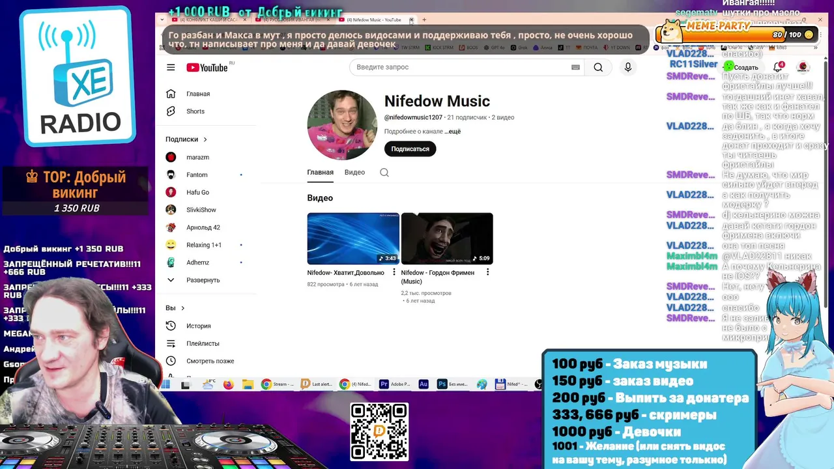Click the @nifedowmusic1207 channel handle
This screenshot has height=469, width=834.
[x=413, y=117]
